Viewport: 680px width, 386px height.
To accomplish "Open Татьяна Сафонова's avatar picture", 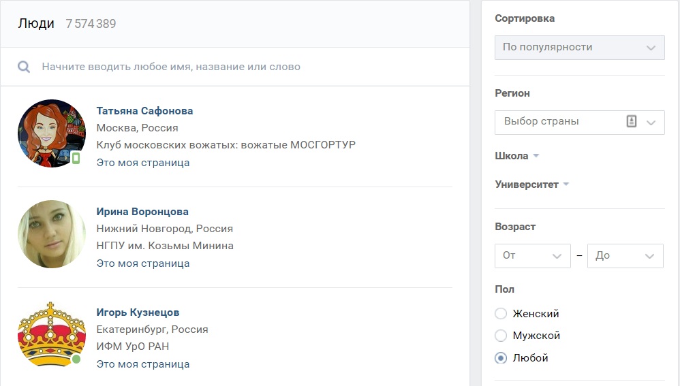I will pyautogui.click(x=52, y=133).
